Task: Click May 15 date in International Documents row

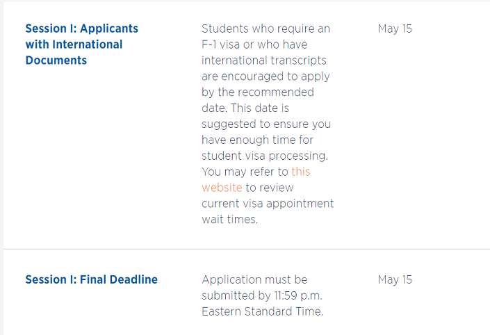Action: 395,28
